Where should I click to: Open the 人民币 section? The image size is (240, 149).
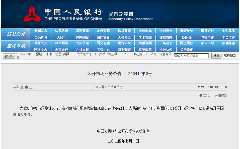pos(61,37)
